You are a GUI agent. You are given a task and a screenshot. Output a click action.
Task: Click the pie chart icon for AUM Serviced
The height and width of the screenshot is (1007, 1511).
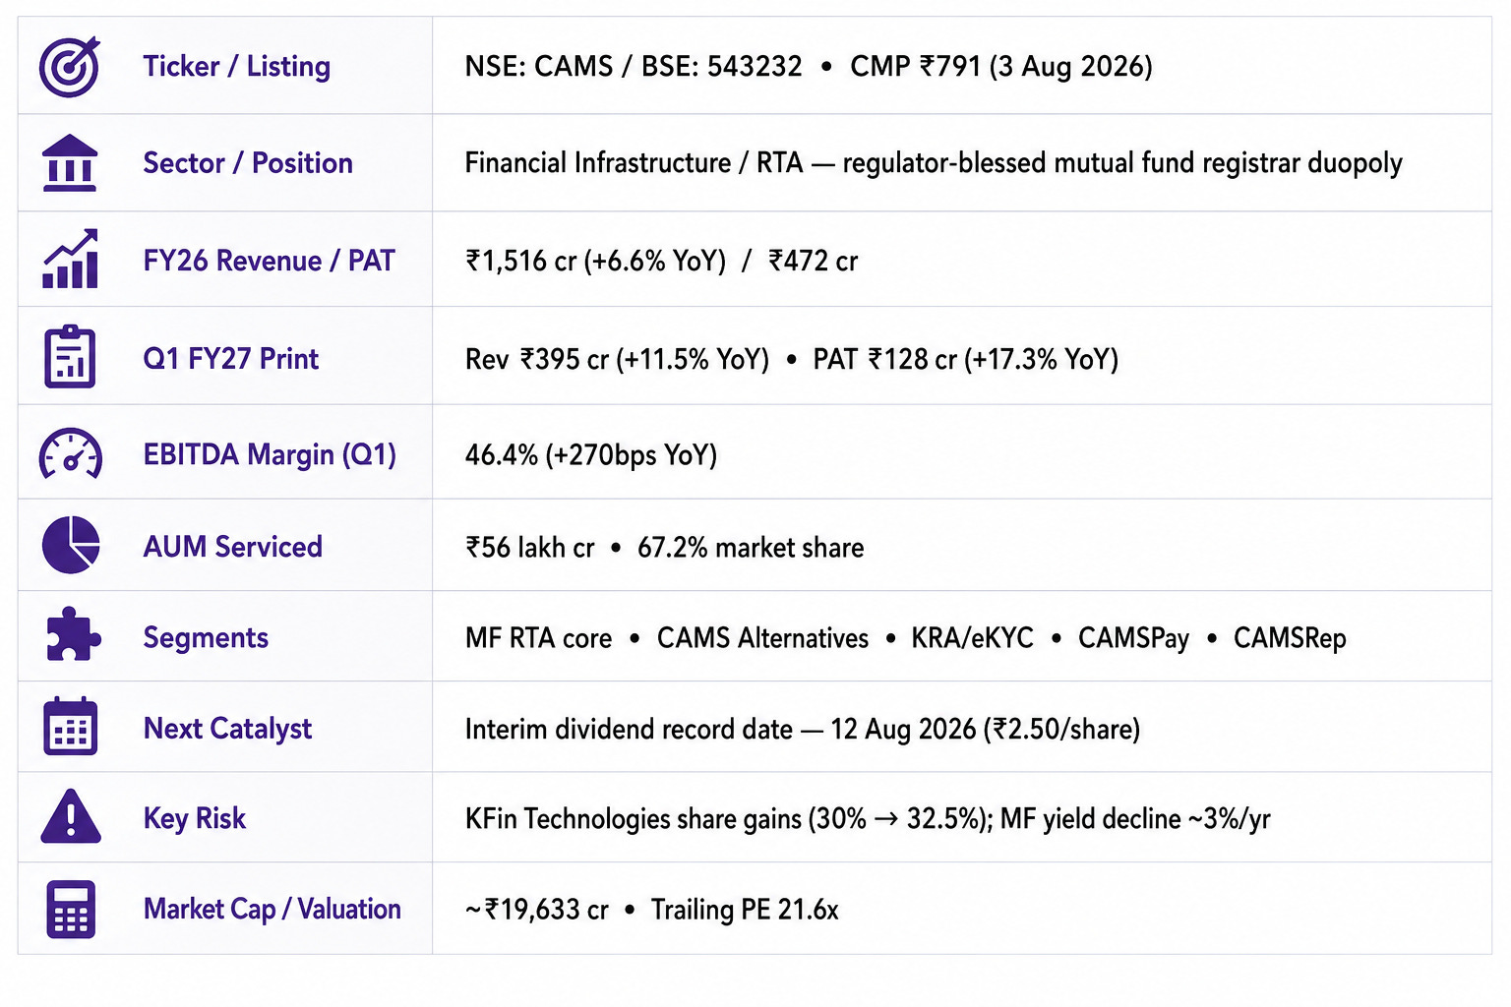[x=71, y=545]
